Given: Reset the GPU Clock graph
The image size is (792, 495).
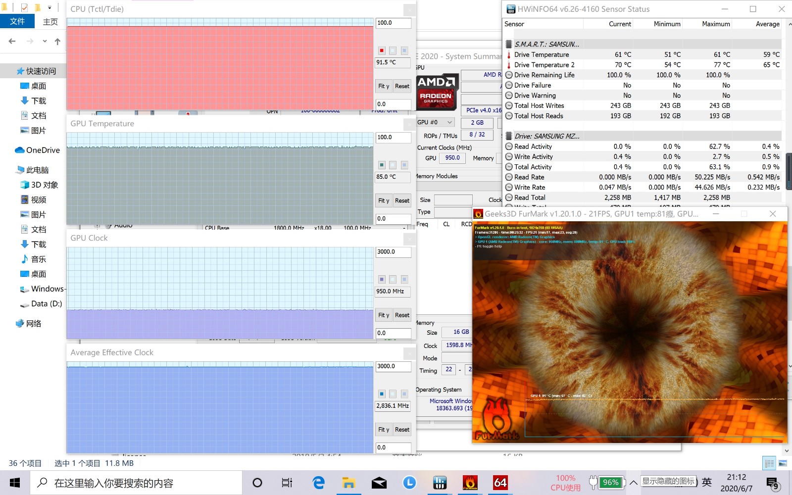Looking at the screenshot, I should (x=402, y=315).
